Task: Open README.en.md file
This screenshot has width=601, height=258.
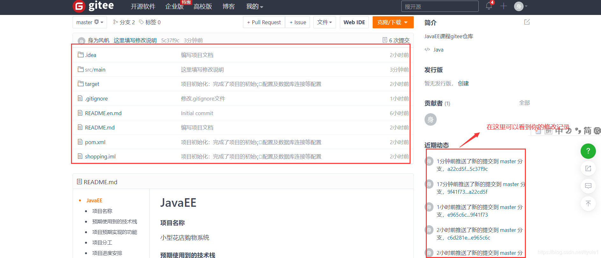Action: pos(103,113)
